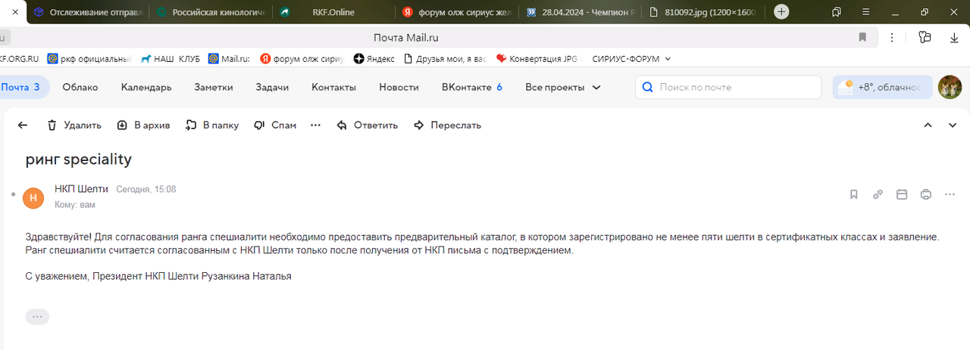Open the Календарь tab
970x350 pixels.
click(x=146, y=87)
